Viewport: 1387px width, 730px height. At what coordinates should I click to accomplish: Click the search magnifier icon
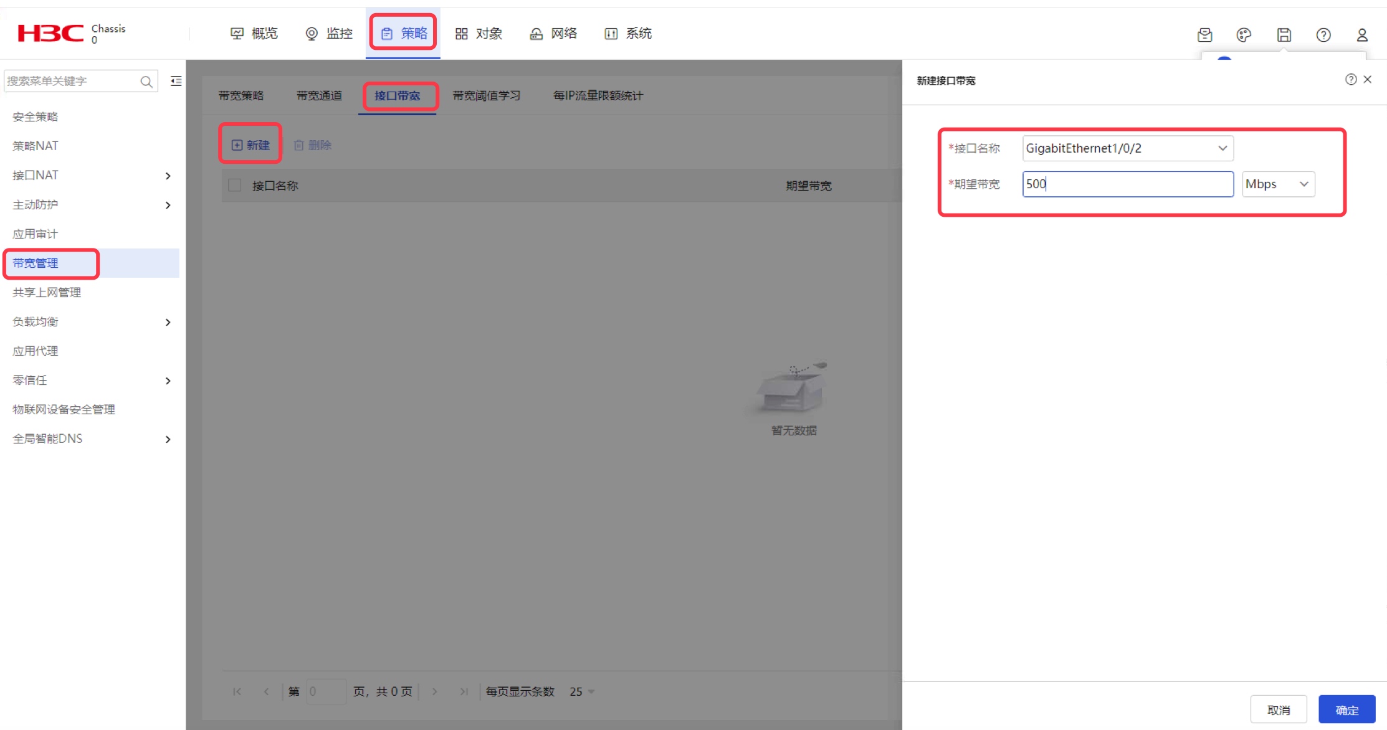(x=146, y=82)
